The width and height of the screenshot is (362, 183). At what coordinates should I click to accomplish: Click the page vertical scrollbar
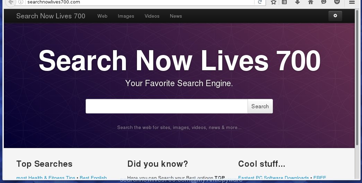coord(357,77)
